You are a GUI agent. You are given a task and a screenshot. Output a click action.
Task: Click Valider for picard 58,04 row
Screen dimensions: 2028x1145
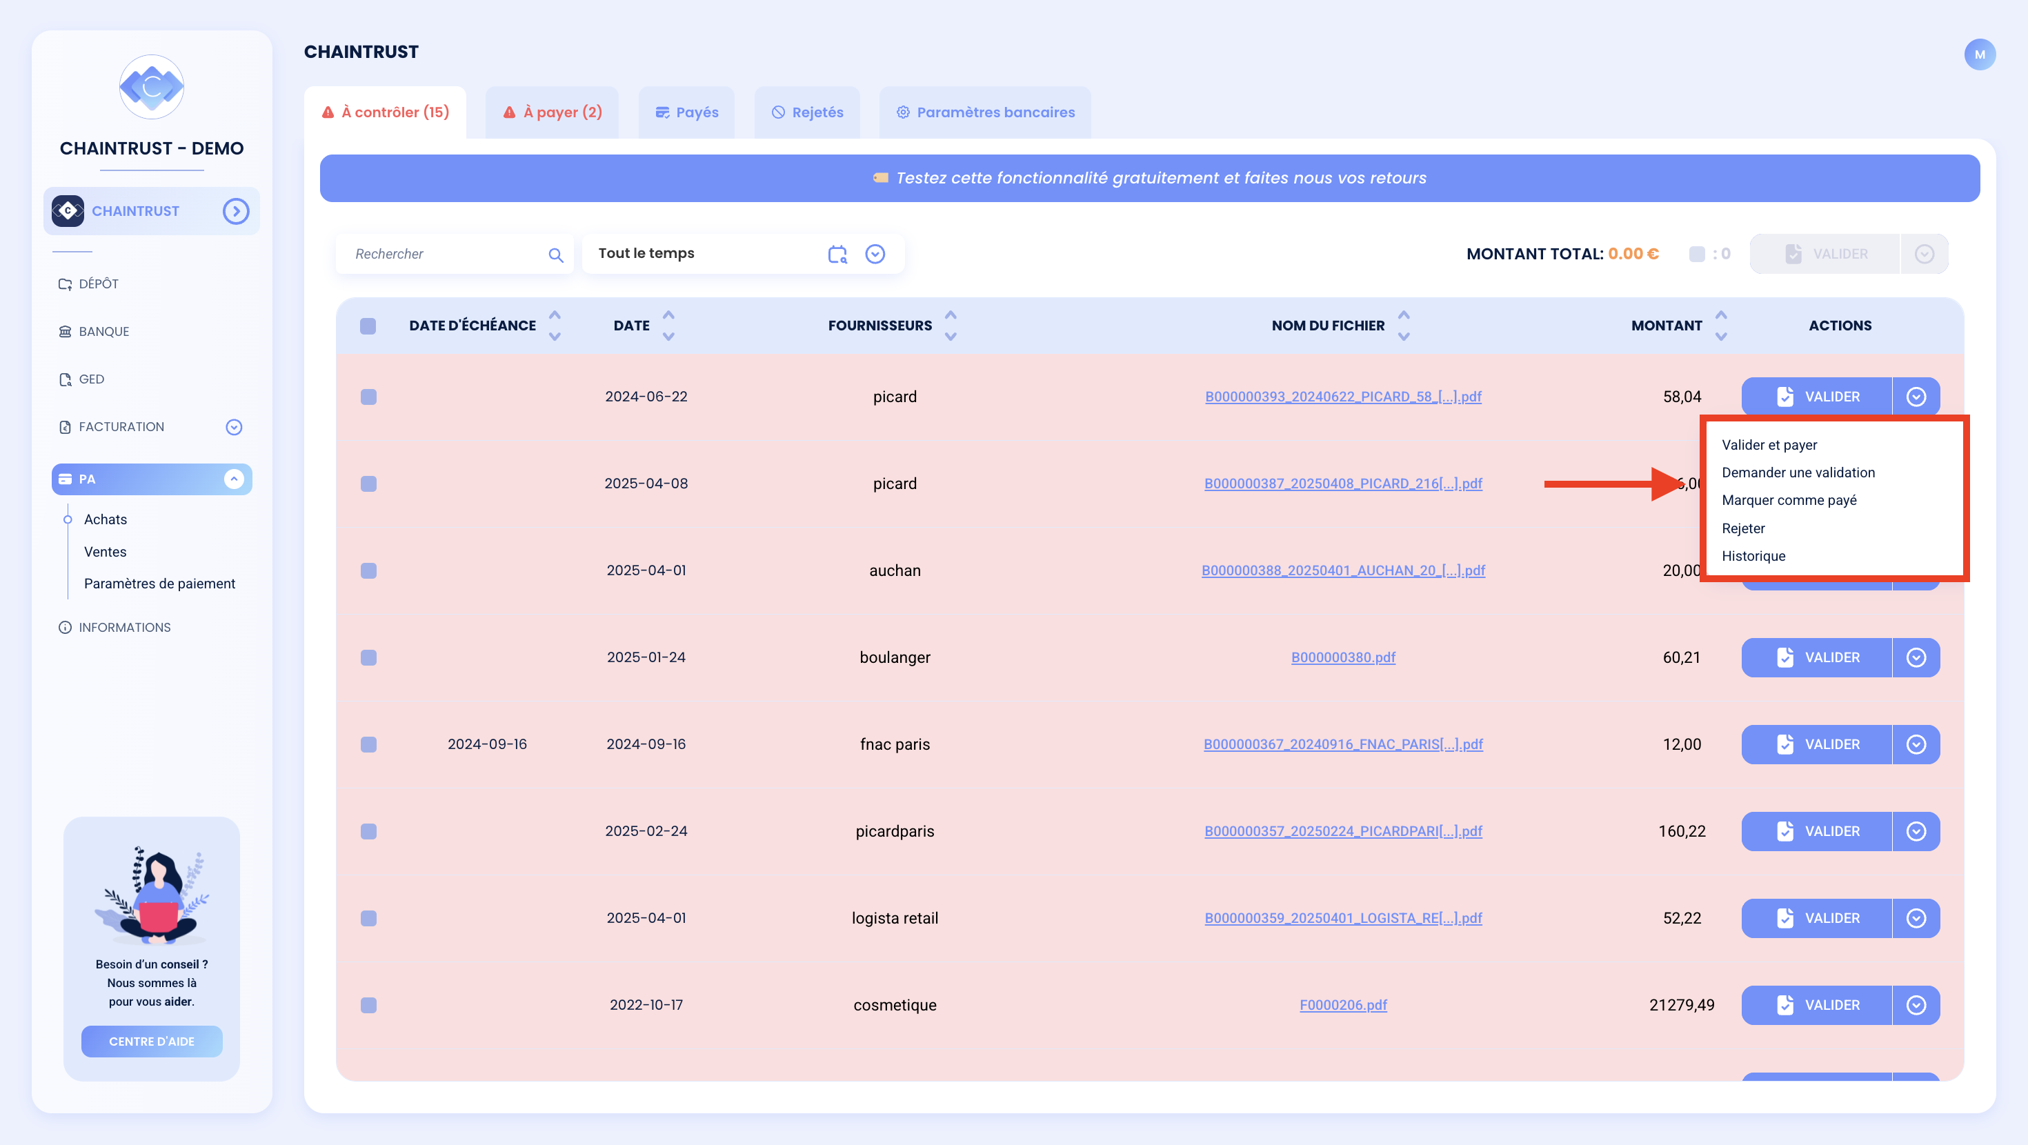1817,397
